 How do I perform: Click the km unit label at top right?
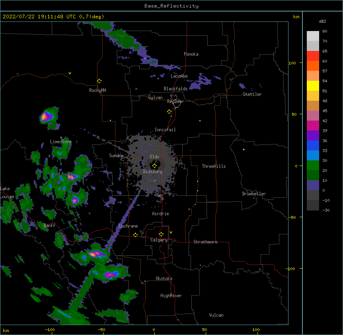tap(296, 17)
